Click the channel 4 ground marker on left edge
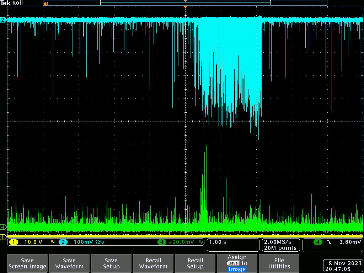 coord(3,227)
